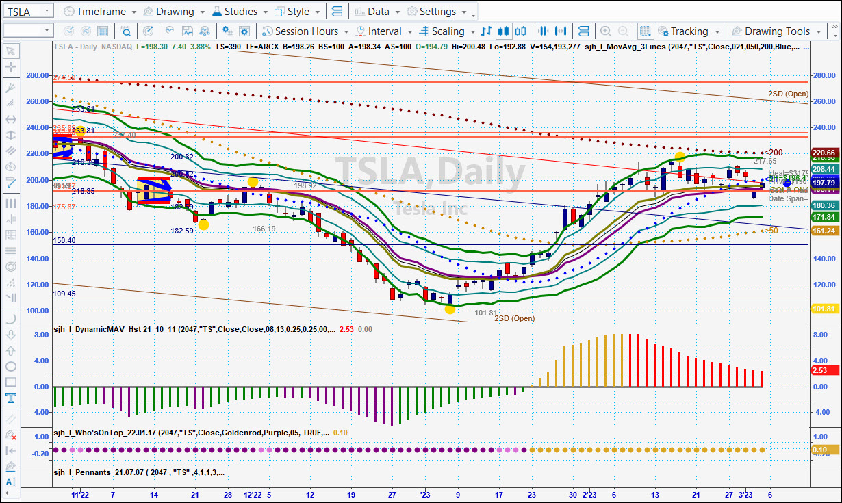Image resolution: width=842 pixels, height=503 pixels.
Task: Open the Drawing menu
Action: click(x=175, y=12)
